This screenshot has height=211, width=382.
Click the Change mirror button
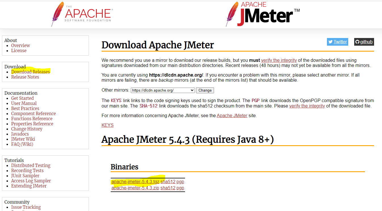pyautogui.click(x=205, y=90)
